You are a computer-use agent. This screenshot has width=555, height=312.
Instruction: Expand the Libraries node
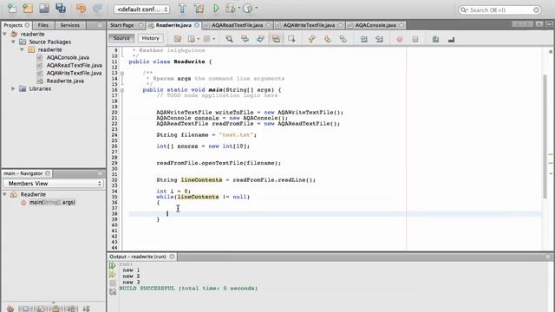point(14,88)
